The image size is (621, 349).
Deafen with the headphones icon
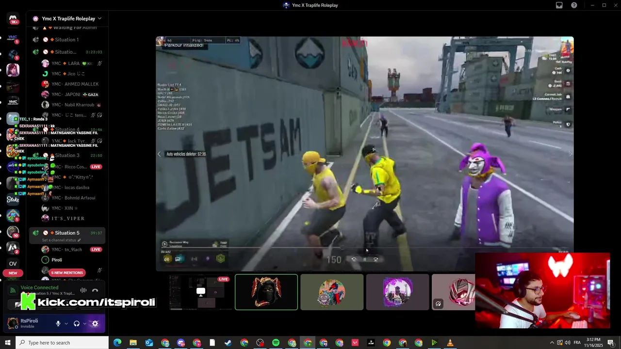[77, 323]
